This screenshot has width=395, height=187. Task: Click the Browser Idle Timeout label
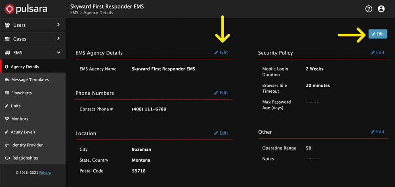click(x=275, y=88)
